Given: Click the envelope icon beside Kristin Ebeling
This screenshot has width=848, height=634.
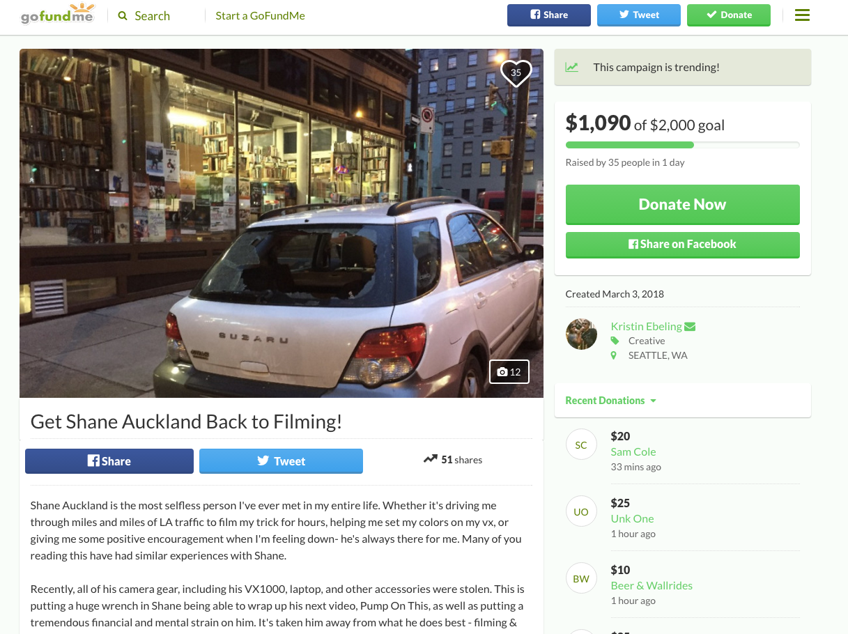Looking at the screenshot, I should tap(690, 326).
